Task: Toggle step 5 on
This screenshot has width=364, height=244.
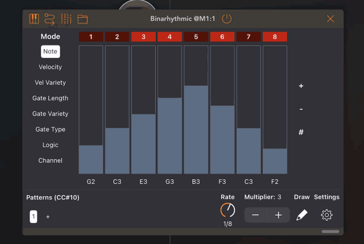Action: (196, 36)
